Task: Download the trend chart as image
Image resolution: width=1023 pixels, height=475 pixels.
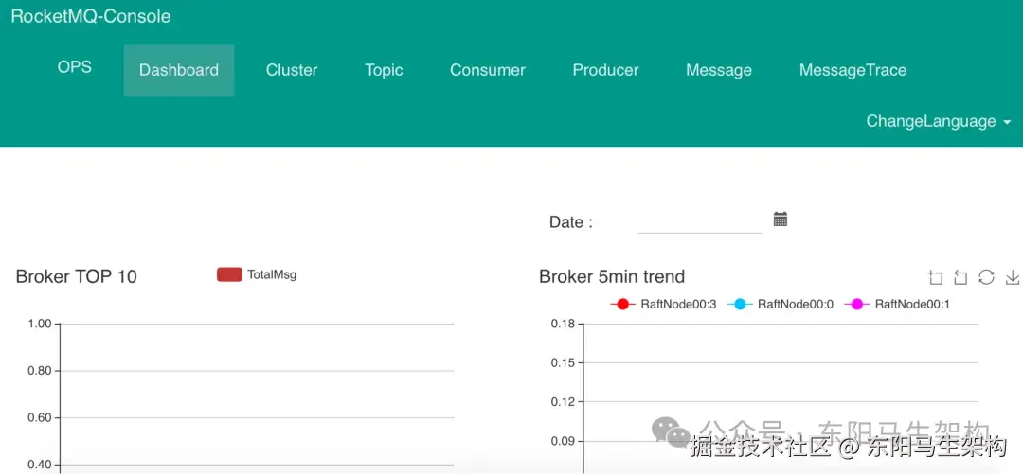Action: coord(1012,277)
